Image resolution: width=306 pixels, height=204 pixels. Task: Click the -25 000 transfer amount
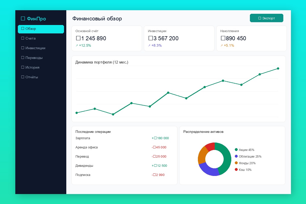[x=159, y=157]
